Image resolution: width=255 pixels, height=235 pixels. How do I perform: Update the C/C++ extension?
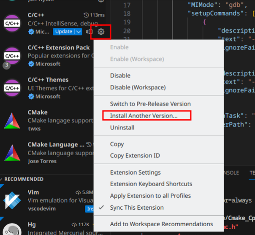pos(64,32)
